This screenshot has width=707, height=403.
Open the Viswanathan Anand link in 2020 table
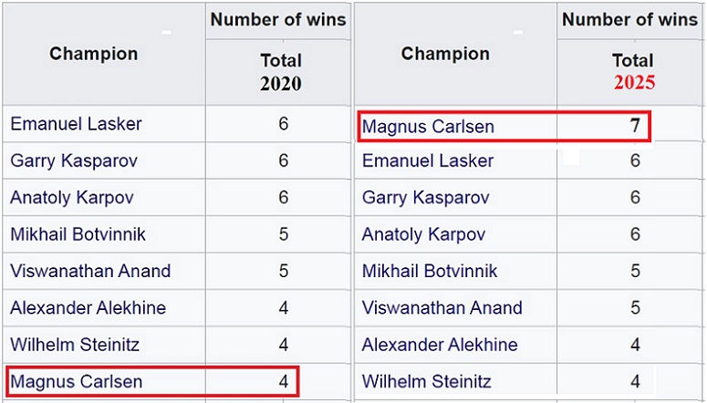point(90,271)
